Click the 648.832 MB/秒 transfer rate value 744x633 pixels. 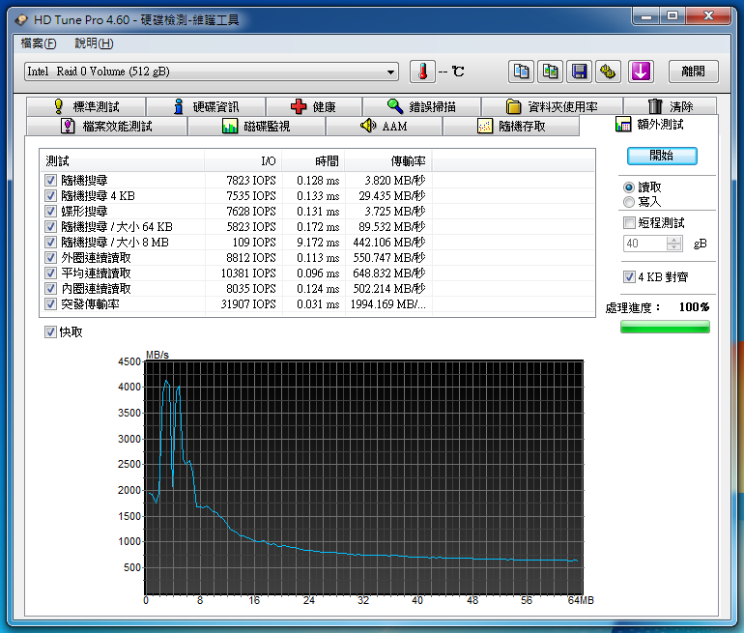(389, 273)
